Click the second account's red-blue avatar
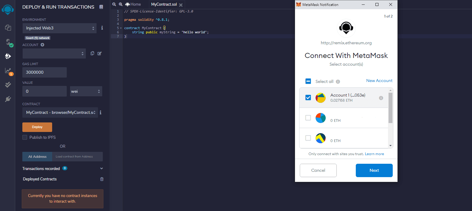The width and height of the screenshot is (472, 211). click(x=321, y=118)
